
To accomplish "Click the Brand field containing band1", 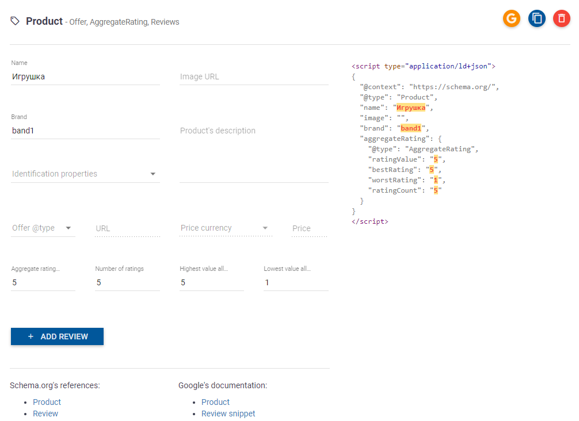I will pyautogui.click(x=85, y=131).
